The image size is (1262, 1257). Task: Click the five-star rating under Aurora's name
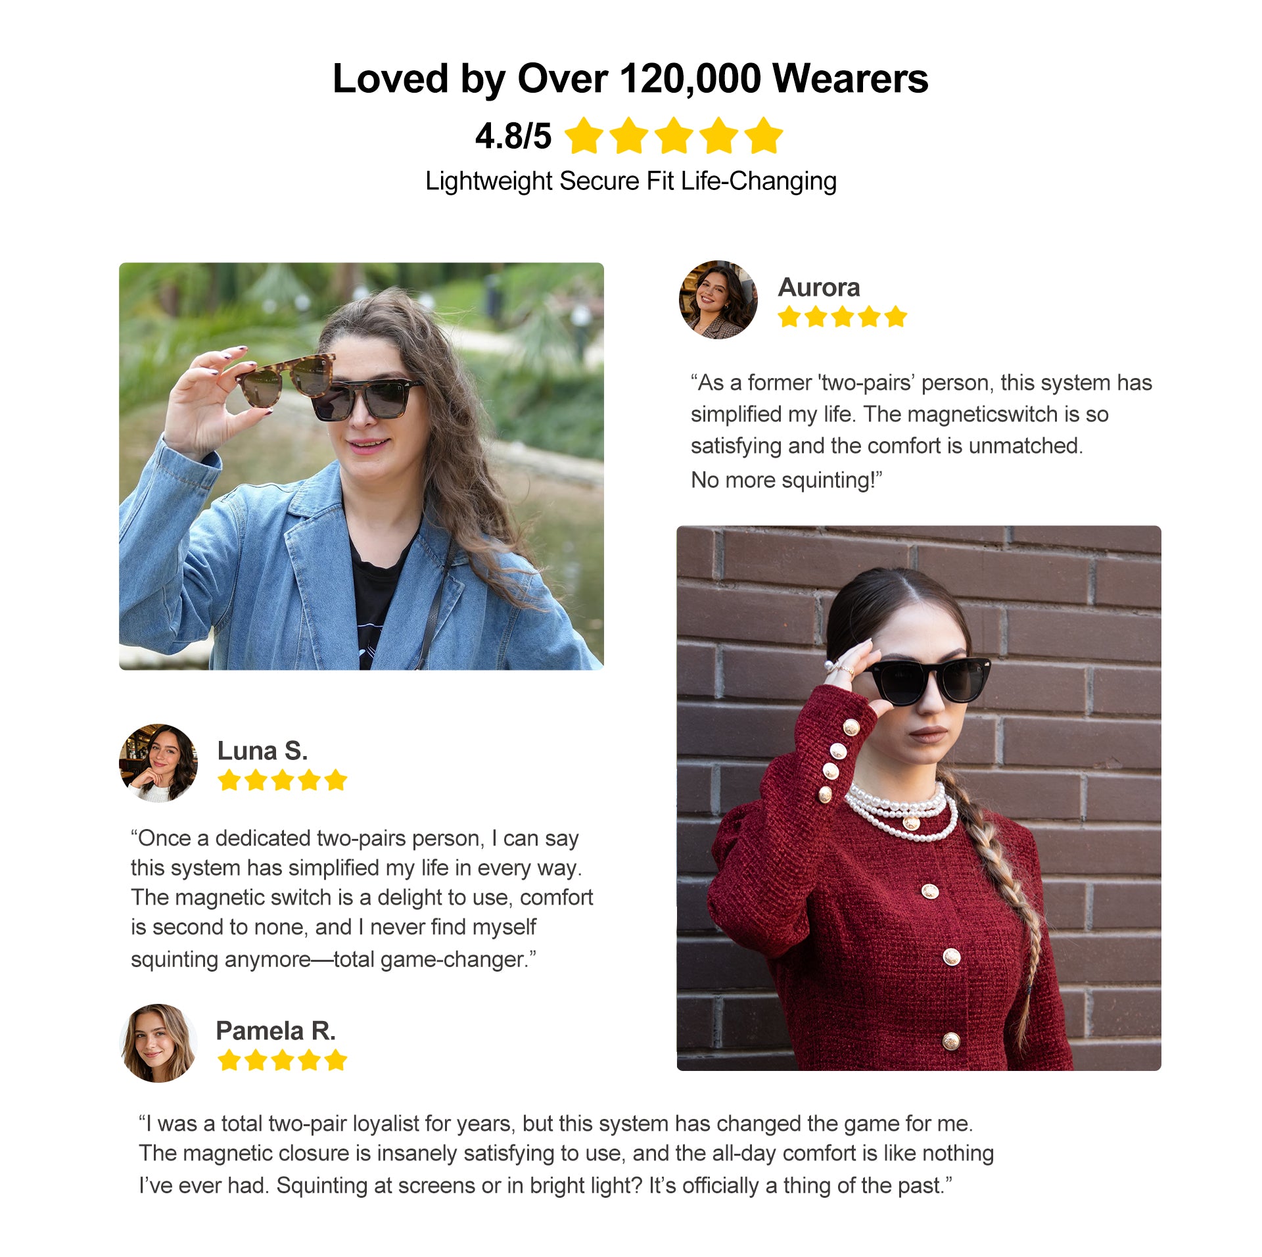tap(842, 317)
